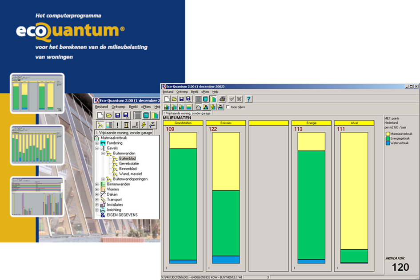Screen dimensions: 420x280
Task: Click blue Waterverbruik legend swatch
Action: pos(388,143)
